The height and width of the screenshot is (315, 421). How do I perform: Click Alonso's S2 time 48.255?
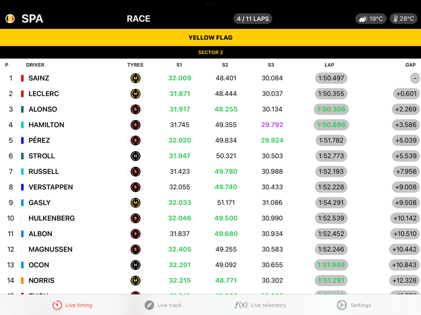pyautogui.click(x=226, y=109)
